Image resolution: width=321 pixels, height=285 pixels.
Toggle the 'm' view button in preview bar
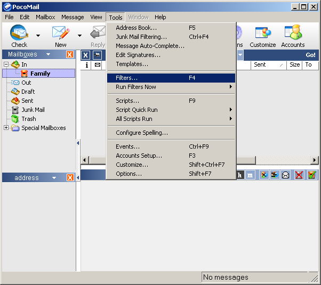tap(250, 175)
